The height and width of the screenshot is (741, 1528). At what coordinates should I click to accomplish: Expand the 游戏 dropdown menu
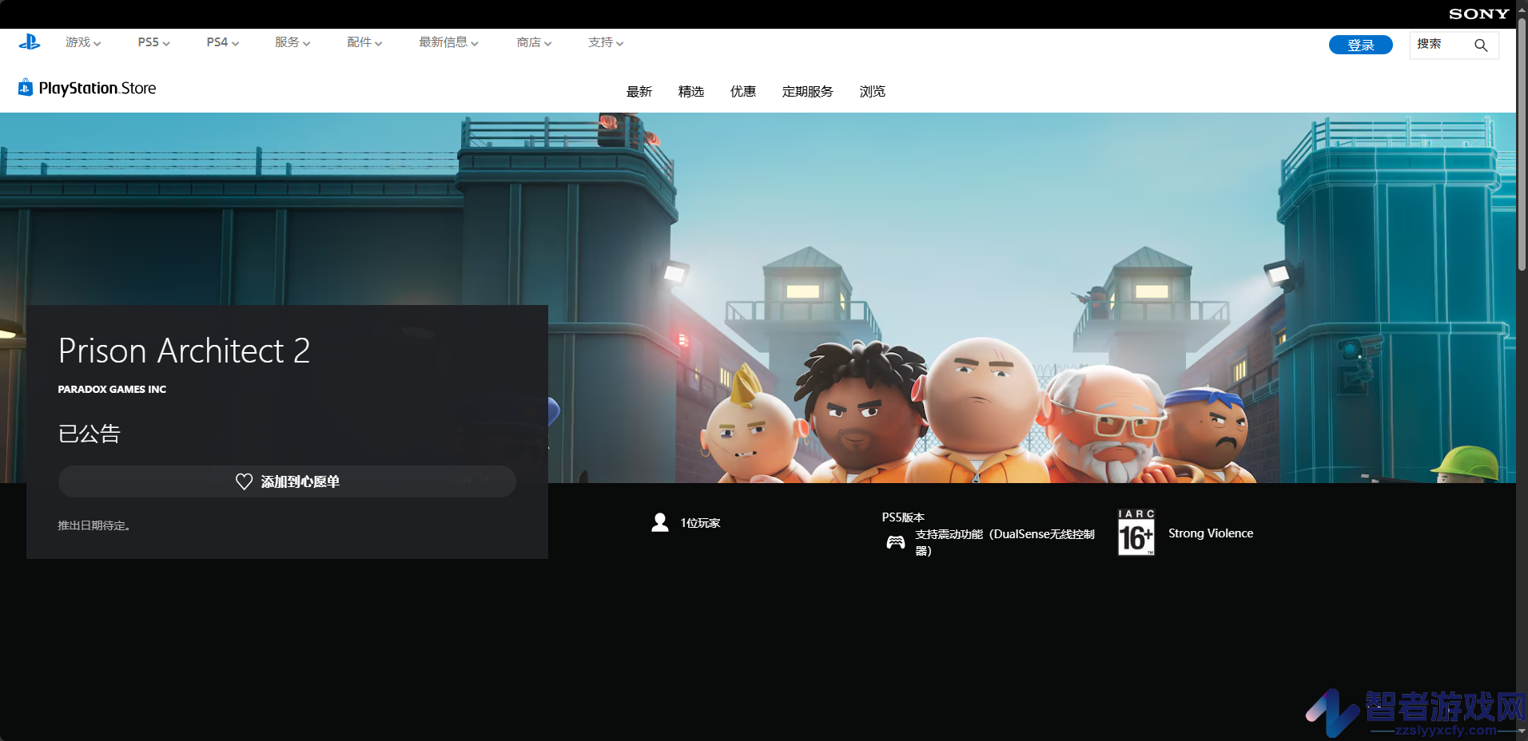pos(83,42)
